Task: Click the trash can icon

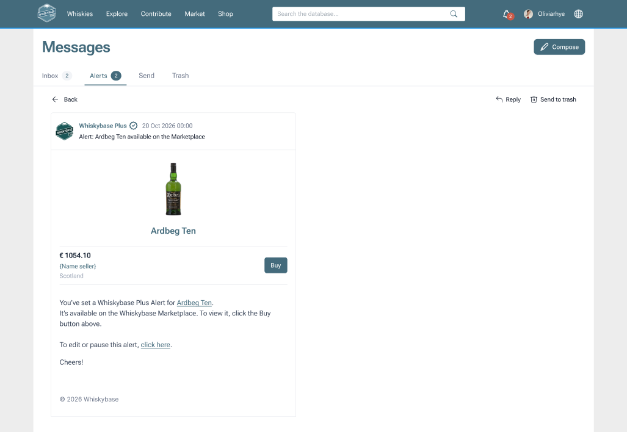Action: [x=534, y=99]
